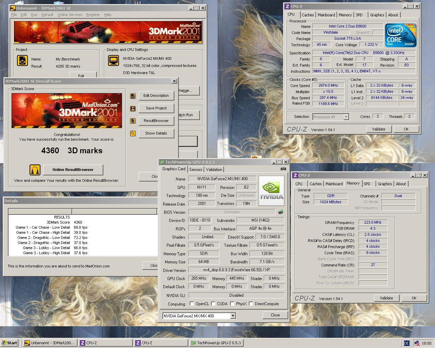The image size is (435, 348).
Task: Select the GPU-Z taskbar button
Action: pyautogui.click(x=216, y=343)
